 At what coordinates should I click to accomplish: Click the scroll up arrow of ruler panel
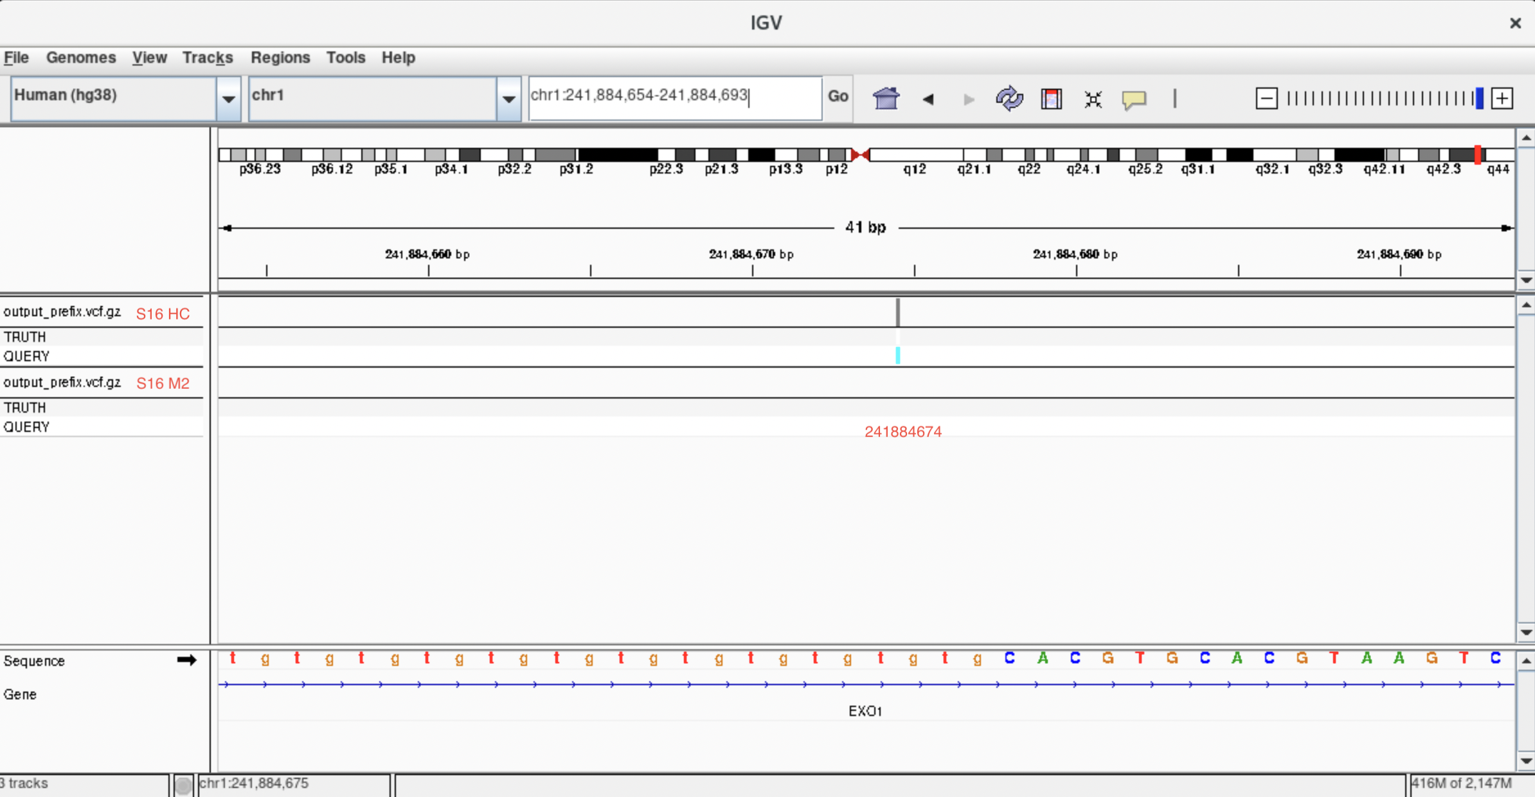[1526, 138]
